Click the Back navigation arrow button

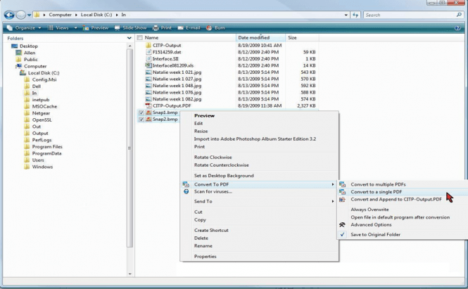point(10,14)
